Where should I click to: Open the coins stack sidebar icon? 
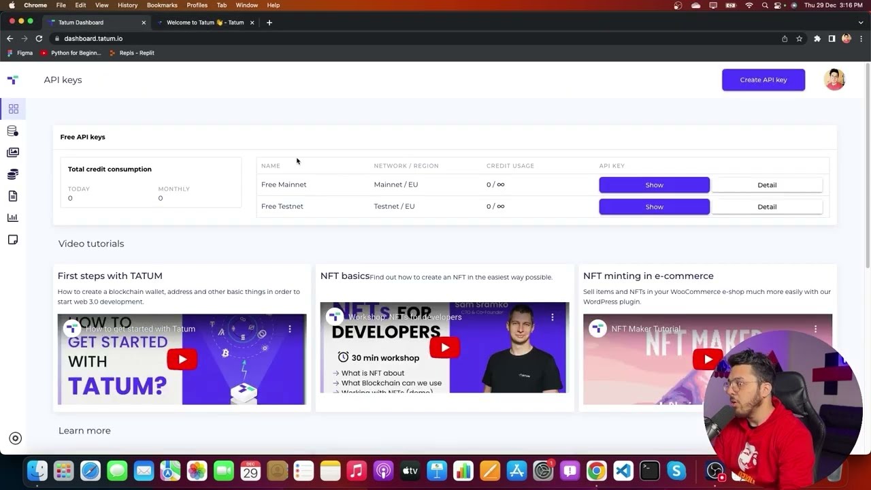pos(12,175)
